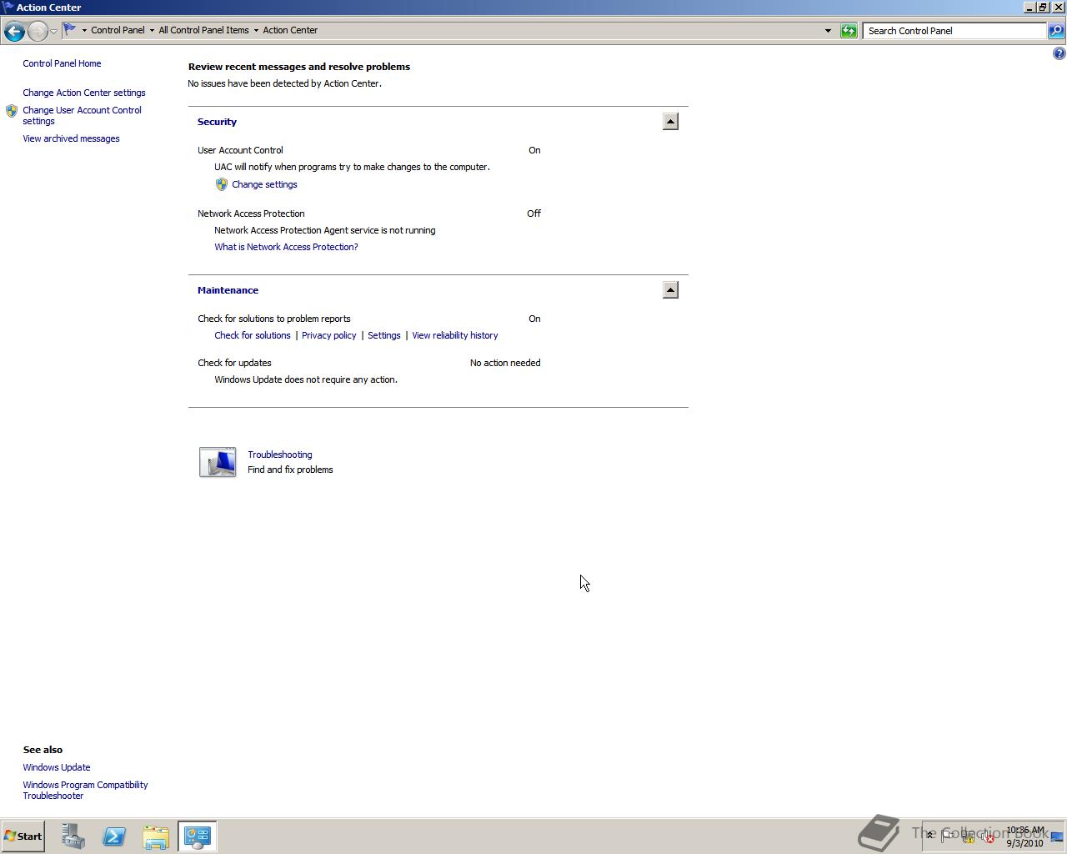
Task: Open problem reports Settings link
Action: (x=384, y=335)
